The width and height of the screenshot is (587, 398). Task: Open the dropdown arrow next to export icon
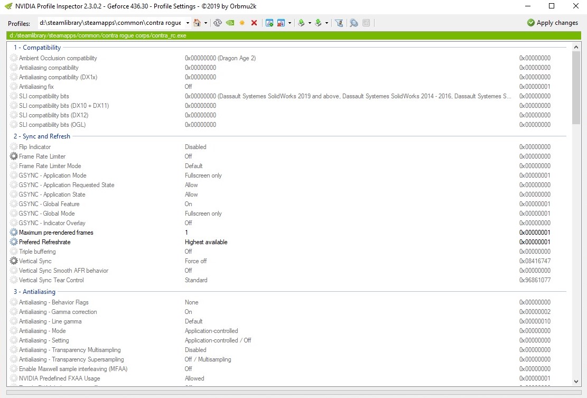pyautogui.click(x=310, y=23)
